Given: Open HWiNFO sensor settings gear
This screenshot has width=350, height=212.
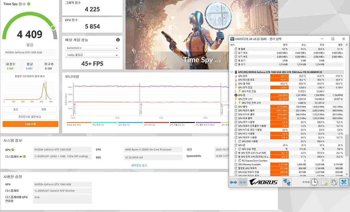Looking at the screenshot, I should pos(334,182).
